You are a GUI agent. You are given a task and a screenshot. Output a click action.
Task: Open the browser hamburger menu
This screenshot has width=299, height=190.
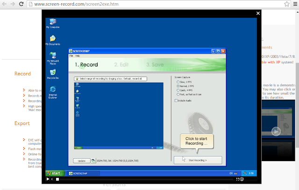point(295,4)
